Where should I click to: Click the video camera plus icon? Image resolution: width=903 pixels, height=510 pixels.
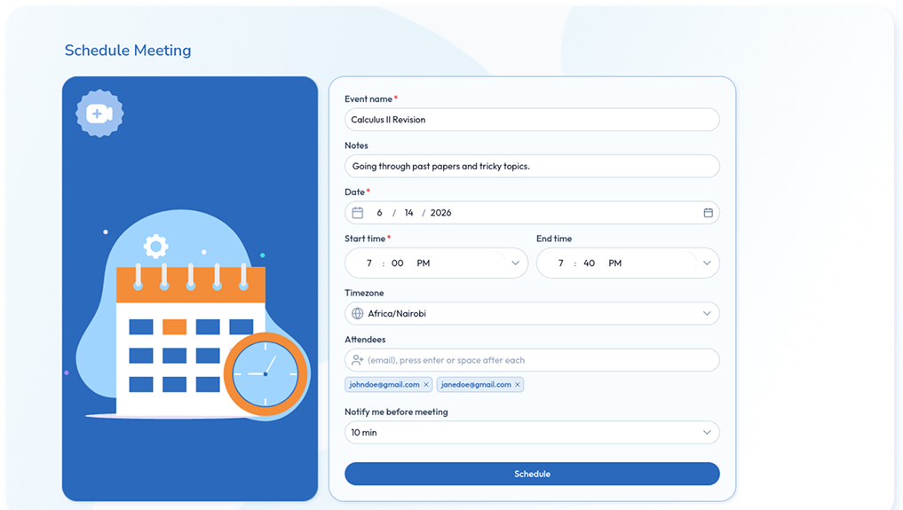tap(99, 114)
